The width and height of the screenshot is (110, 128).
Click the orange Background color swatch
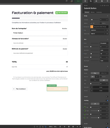pyautogui.click(x=92, y=27)
